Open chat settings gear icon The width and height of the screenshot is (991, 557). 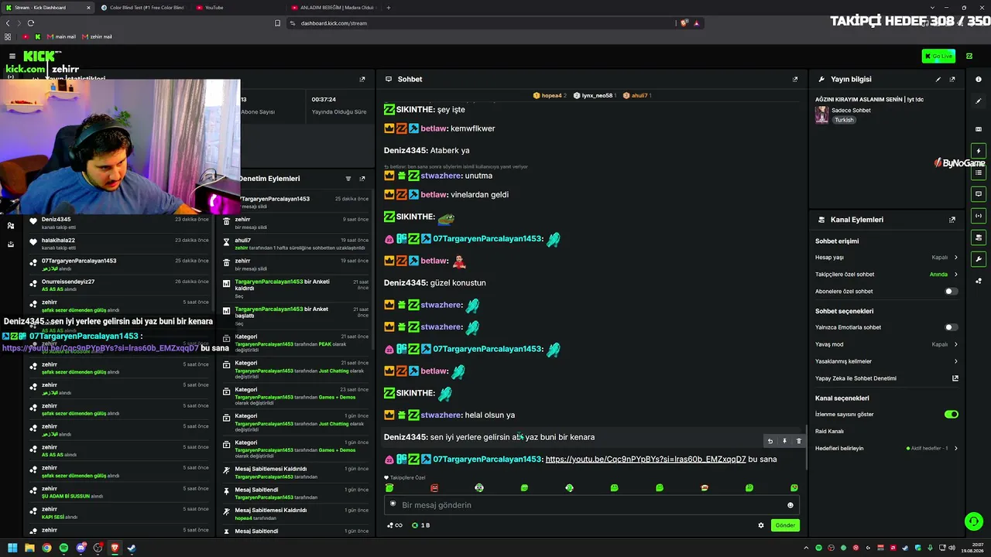coord(761,525)
